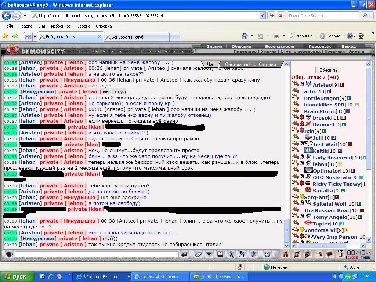Click the Home icon in the command bar
Viewport: 376px width, 282px height.
pos(245,36)
